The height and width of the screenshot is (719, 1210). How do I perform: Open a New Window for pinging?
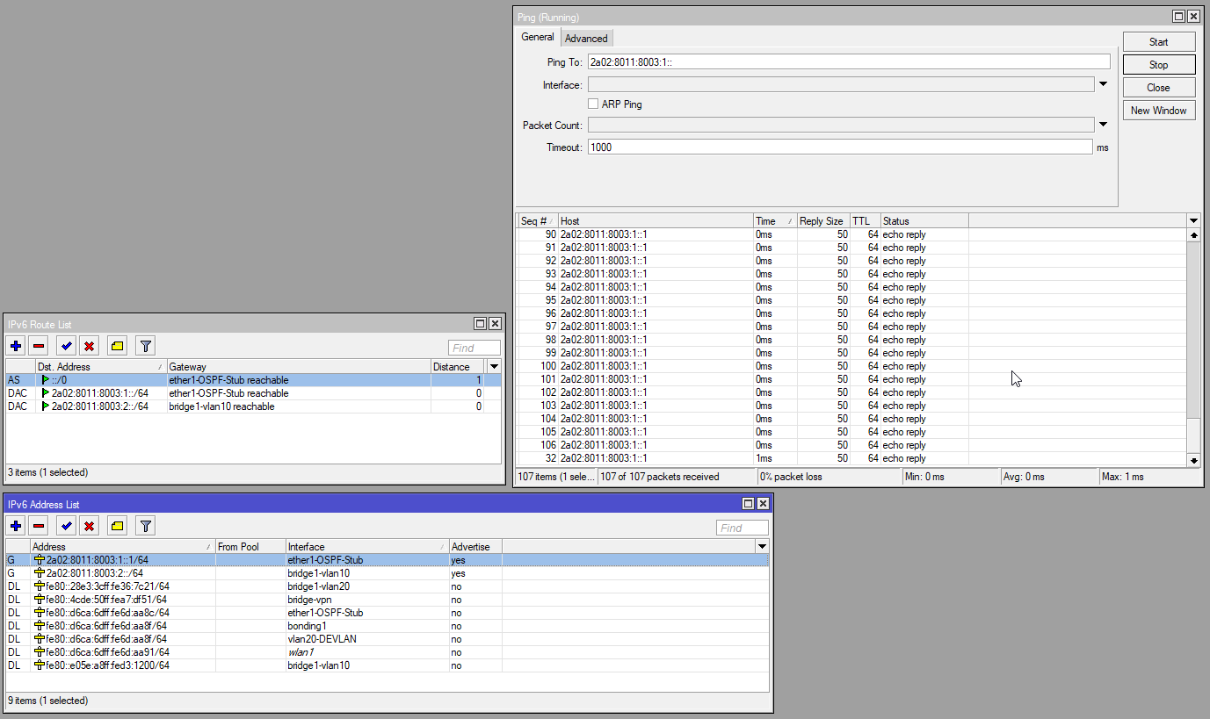coord(1158,110)
